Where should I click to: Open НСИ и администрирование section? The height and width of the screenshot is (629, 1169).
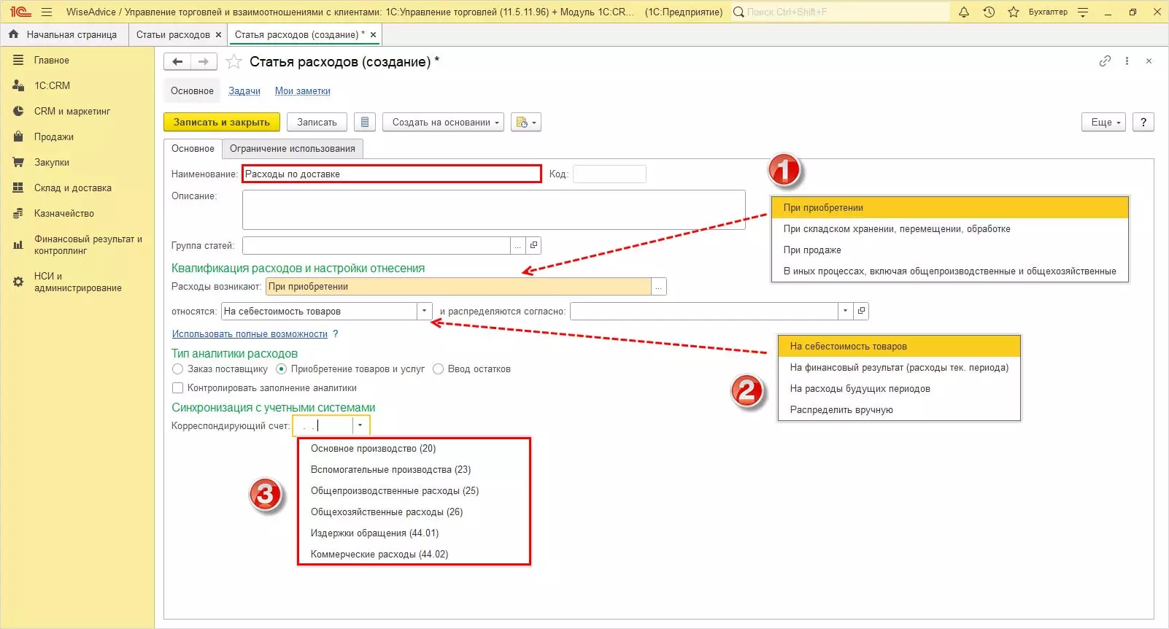tap(77, 282)
